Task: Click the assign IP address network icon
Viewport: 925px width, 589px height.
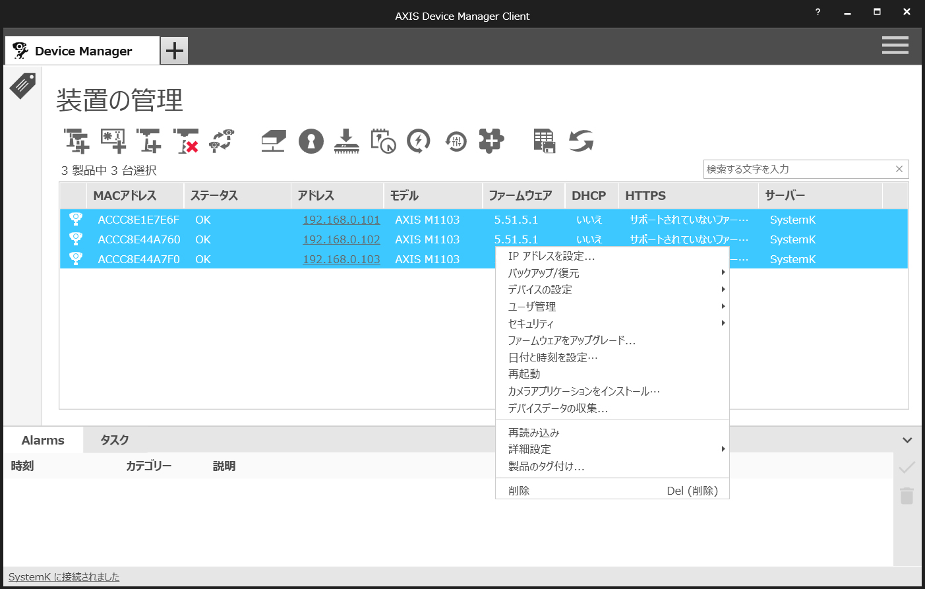Action: point(274,141)
